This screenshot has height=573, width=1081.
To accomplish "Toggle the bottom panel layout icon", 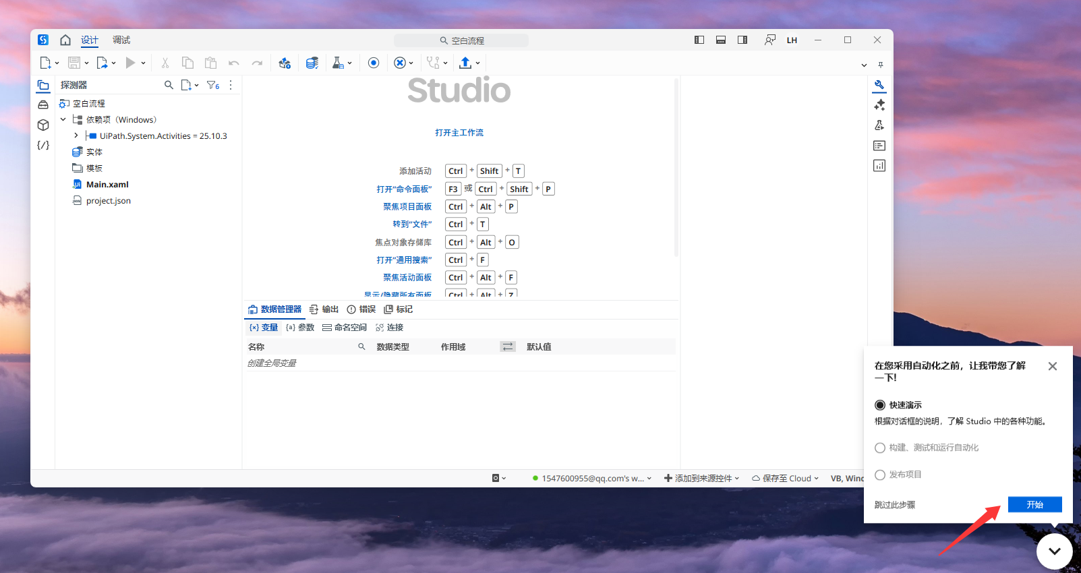I will click(721, 40).
